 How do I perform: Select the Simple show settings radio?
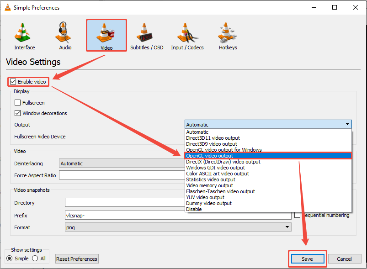coord(9,258)
